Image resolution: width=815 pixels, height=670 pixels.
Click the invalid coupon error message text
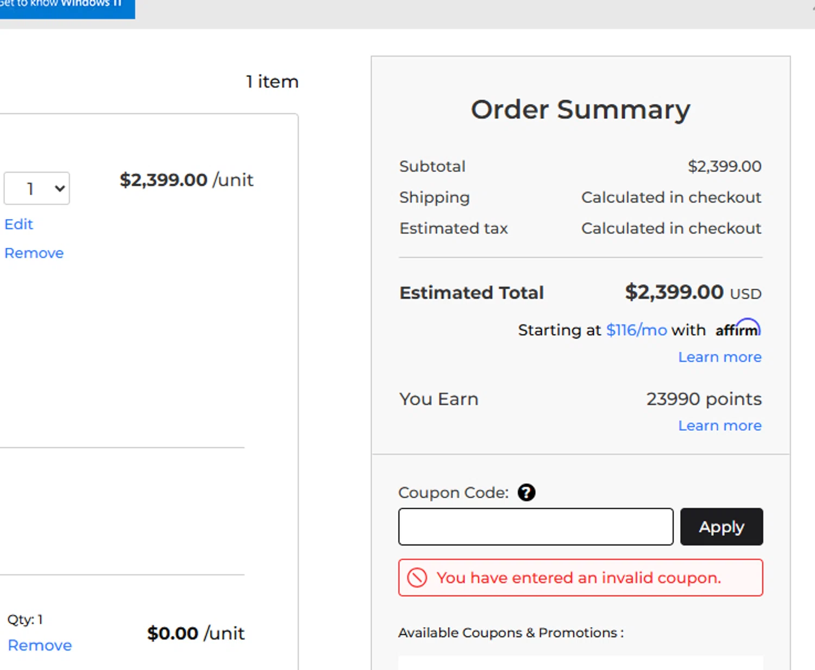coord(579,578)
